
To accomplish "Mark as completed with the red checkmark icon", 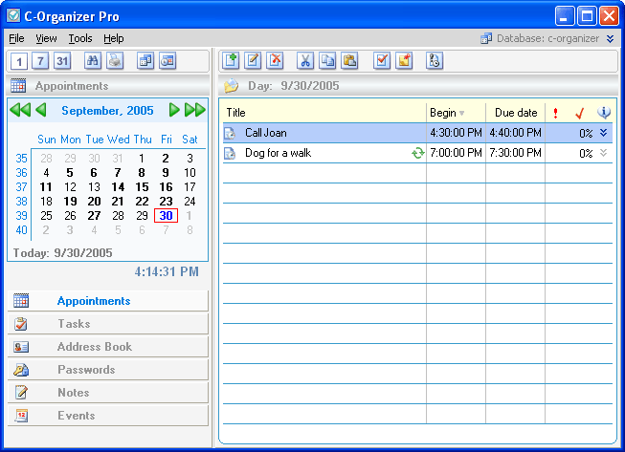I will [382, 61].
